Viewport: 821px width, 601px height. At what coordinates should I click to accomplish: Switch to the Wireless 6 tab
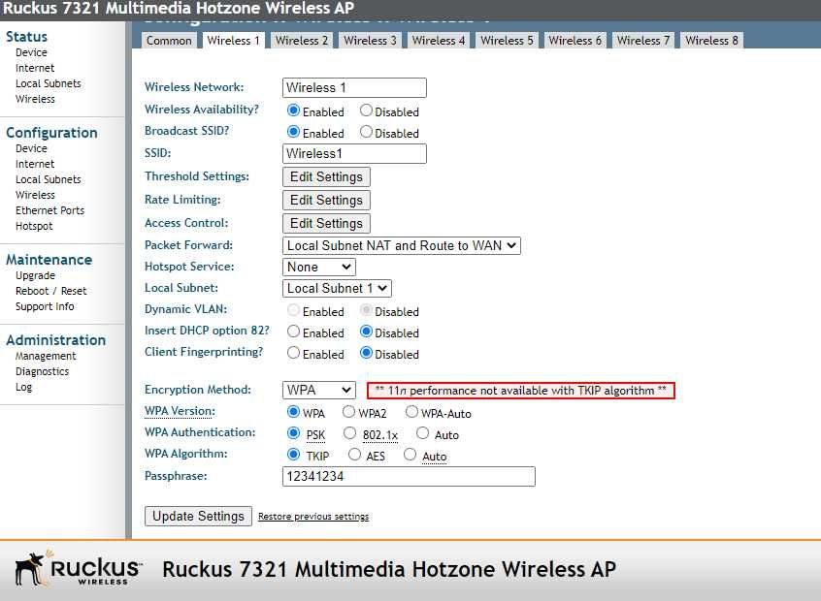pyautogui.click(x=575, y=41)
